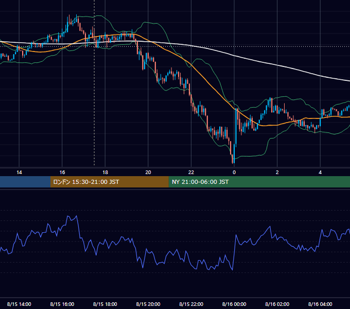Viewport: 350px width, 309px height.
Task: Click the 8/16 00:00 time label
Action: [234, 304]
